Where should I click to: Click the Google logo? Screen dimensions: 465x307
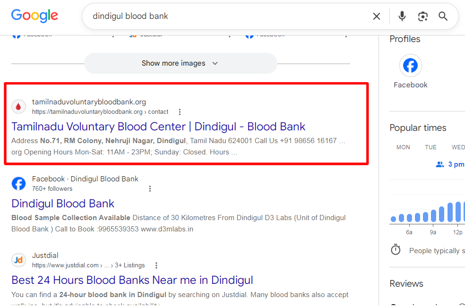tap(34, 16)
